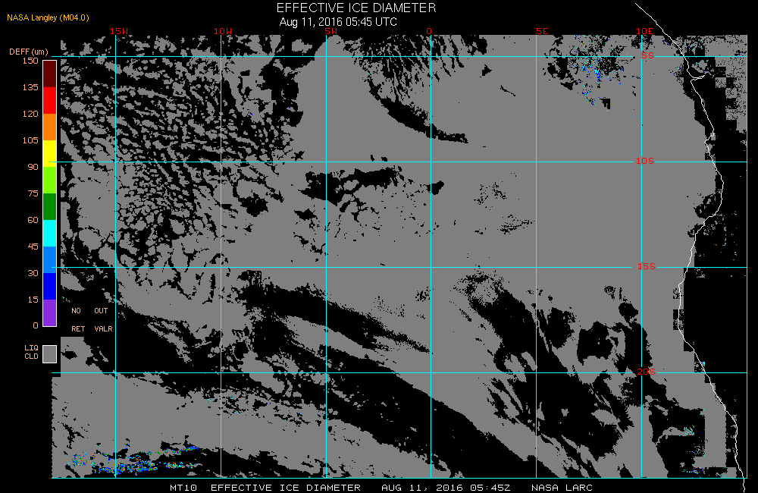
Task: Click the dark green band near 75
Action: pyautogui.click(x=50, y=206)
